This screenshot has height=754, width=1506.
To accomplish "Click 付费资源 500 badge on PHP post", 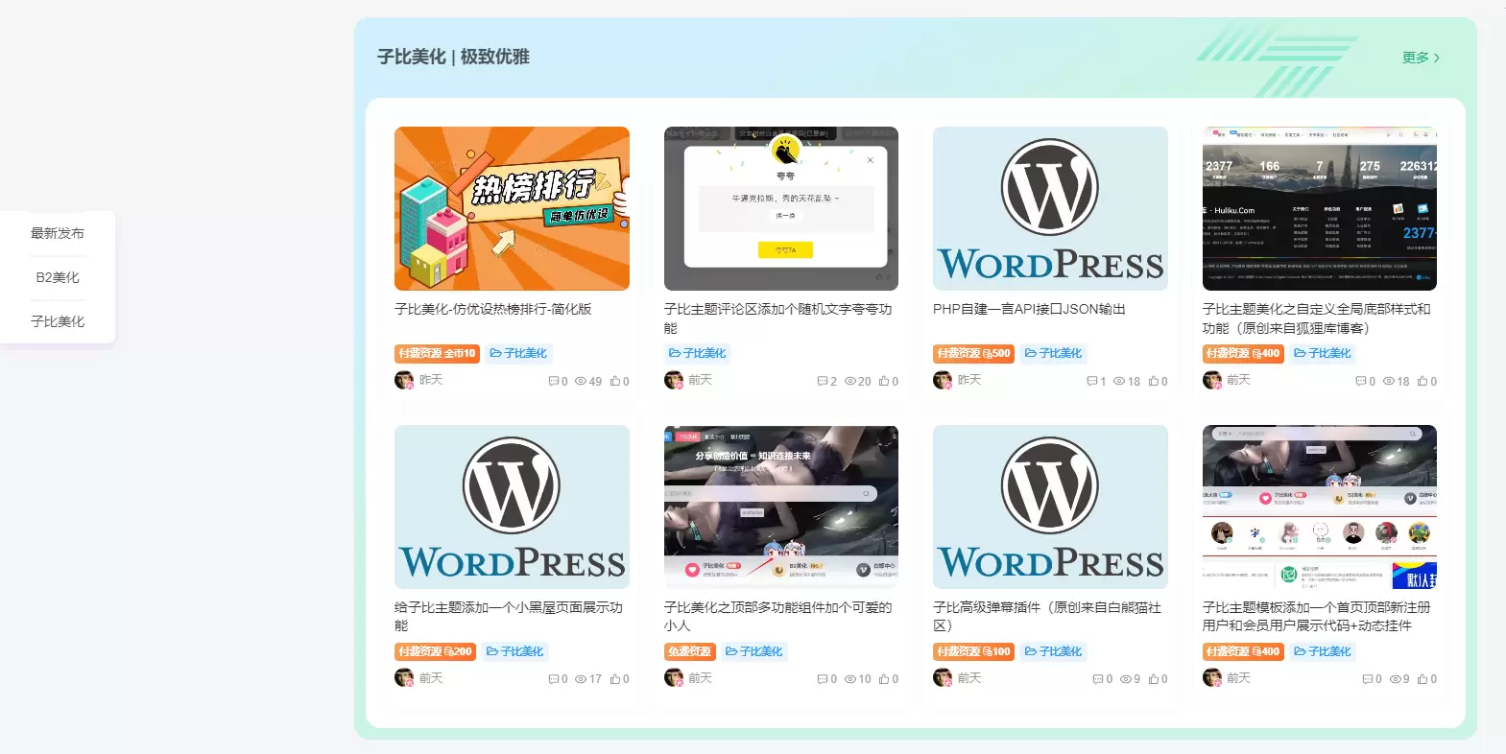I will tap(973, 353).
